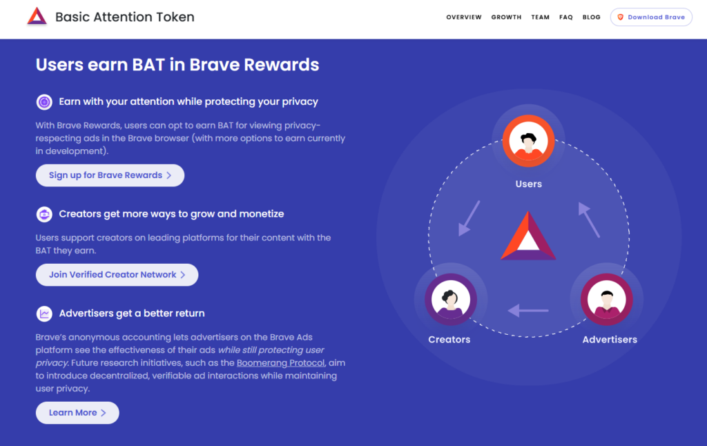Select the TEAM nav item
707x446 pixels.
click(x=540, y=17)
